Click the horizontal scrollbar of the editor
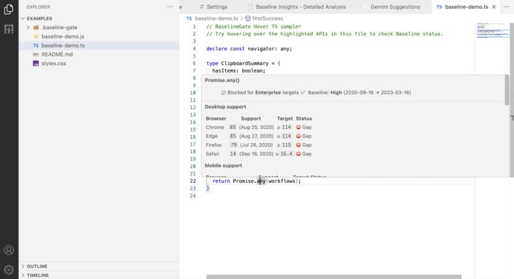 (334, 276)
